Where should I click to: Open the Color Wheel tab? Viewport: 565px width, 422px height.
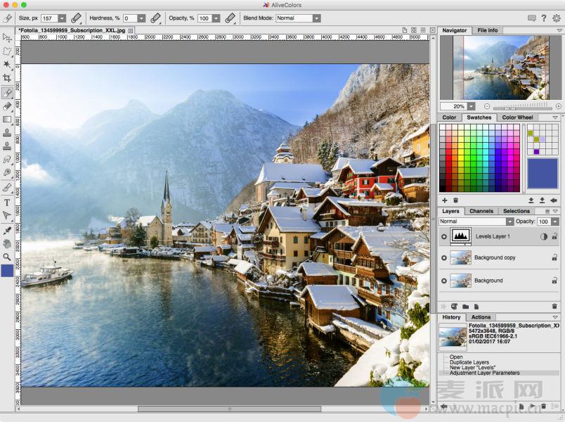(517, 117)
